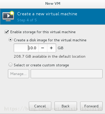Click the Cancel button

[40, 106]
